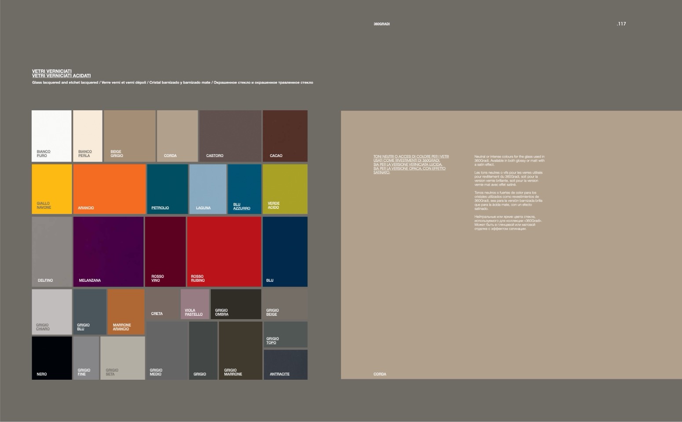Viewport: 682px width, 422px height.
Task: Select the Cacao brown swatch
Action: coord(285,136)
